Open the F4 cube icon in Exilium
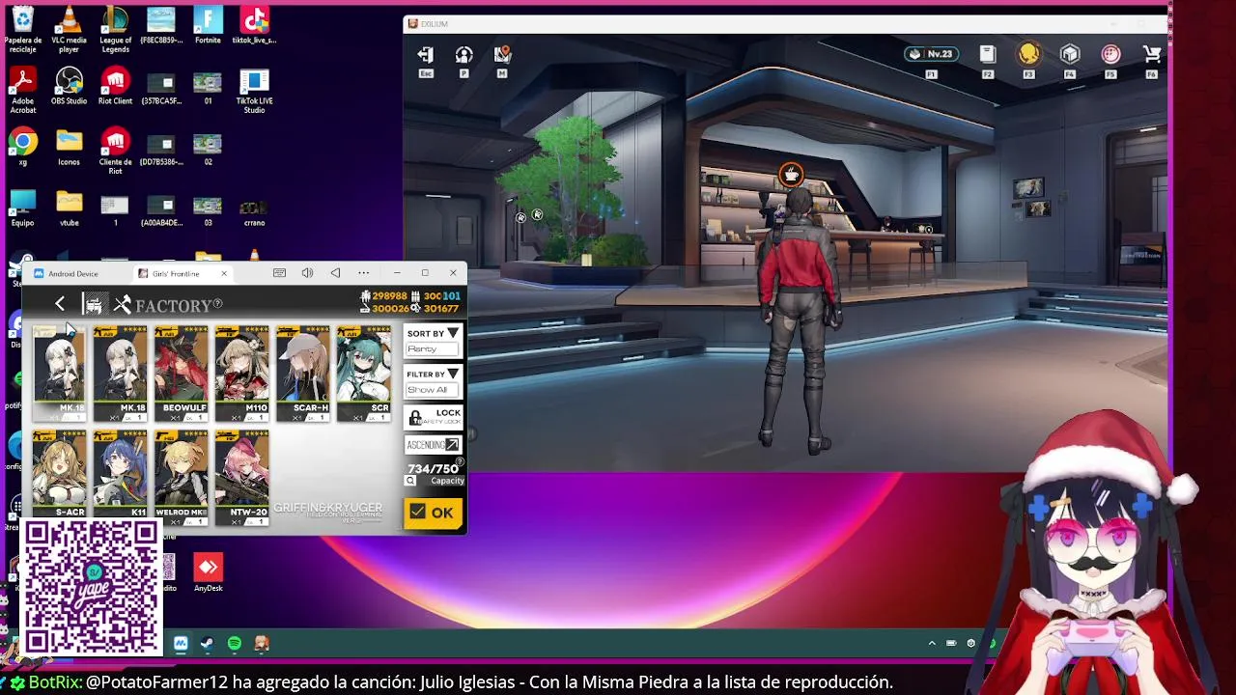This screenshot has width=1236, height=695. [1070, 55]
